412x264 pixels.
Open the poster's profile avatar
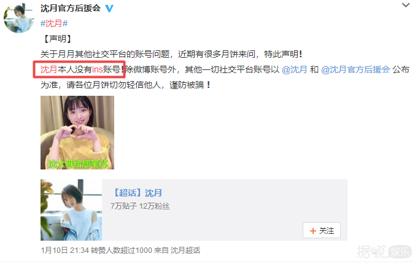coord(19,18)
